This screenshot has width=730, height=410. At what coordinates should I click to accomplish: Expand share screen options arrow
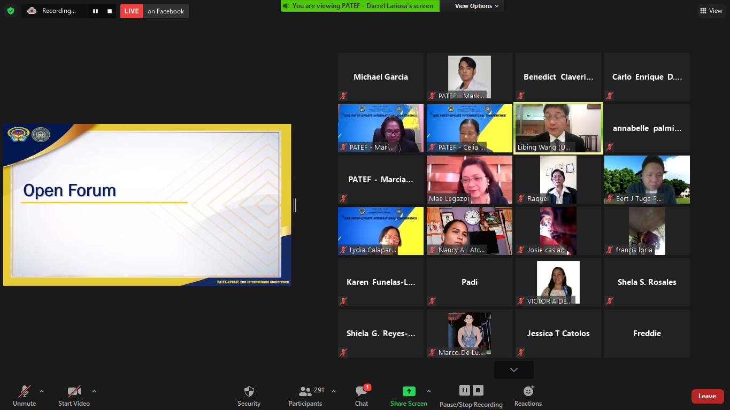click(428, 391)
